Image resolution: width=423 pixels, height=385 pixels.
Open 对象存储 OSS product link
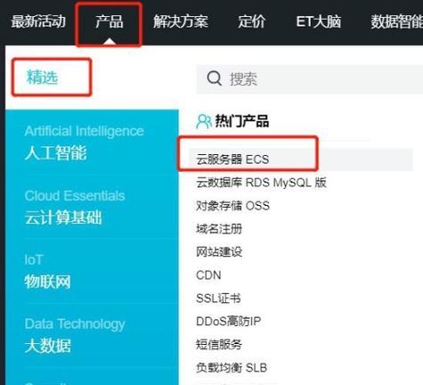(232, 206)
